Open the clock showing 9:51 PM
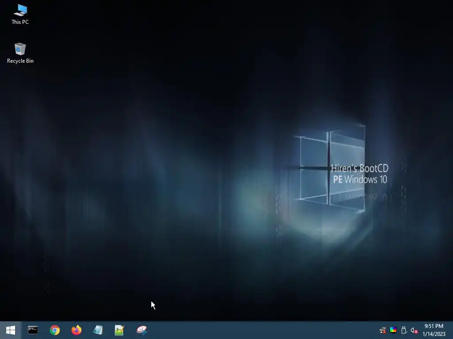453x339 pixels. click(x=434, y=330)
